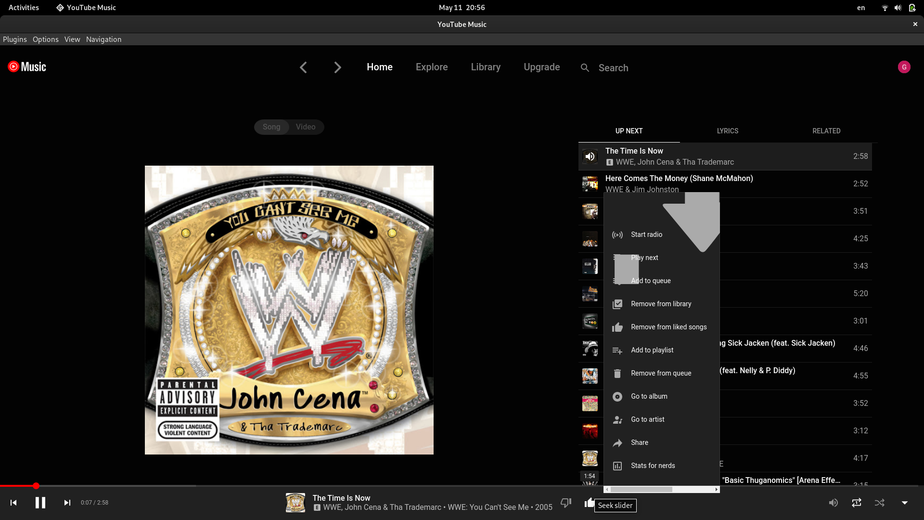Screen dimensions: 924x520
Task: Switch to the LYRICS tab
Action: pos(727,131)
